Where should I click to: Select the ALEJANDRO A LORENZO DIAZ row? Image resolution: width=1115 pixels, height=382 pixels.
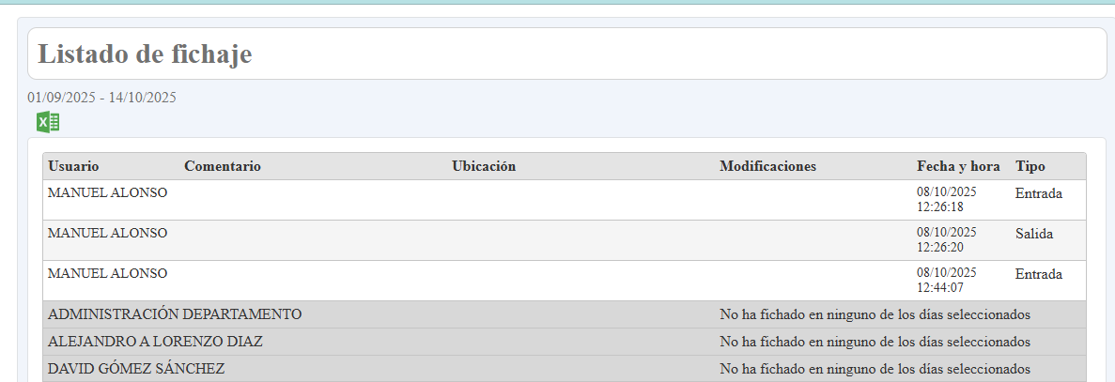(x=155, y=342)
